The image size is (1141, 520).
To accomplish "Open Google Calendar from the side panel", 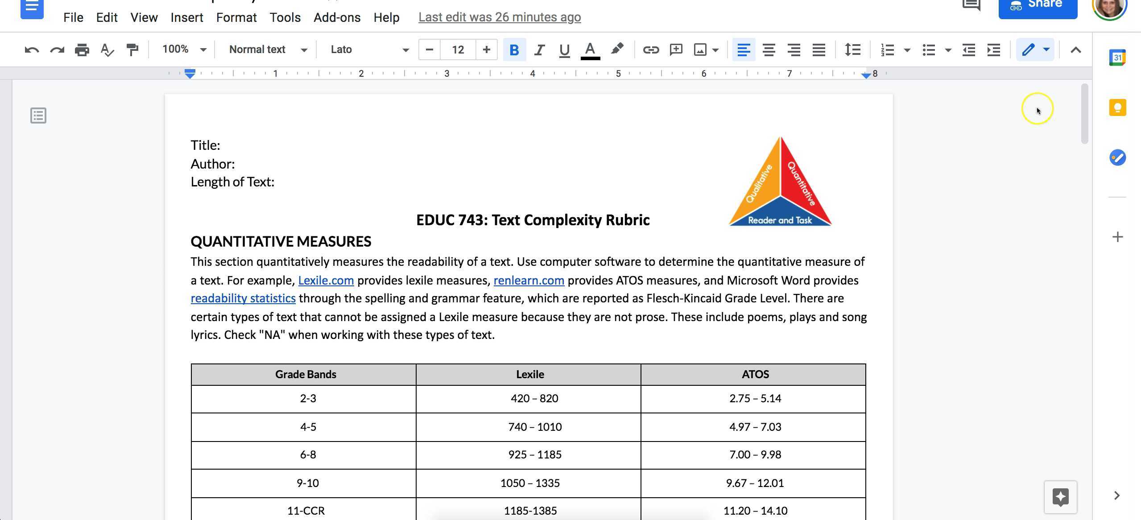I will (1117, 57).
